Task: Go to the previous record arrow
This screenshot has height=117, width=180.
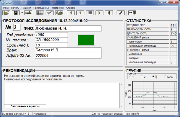Action: (x=80, y=13)
